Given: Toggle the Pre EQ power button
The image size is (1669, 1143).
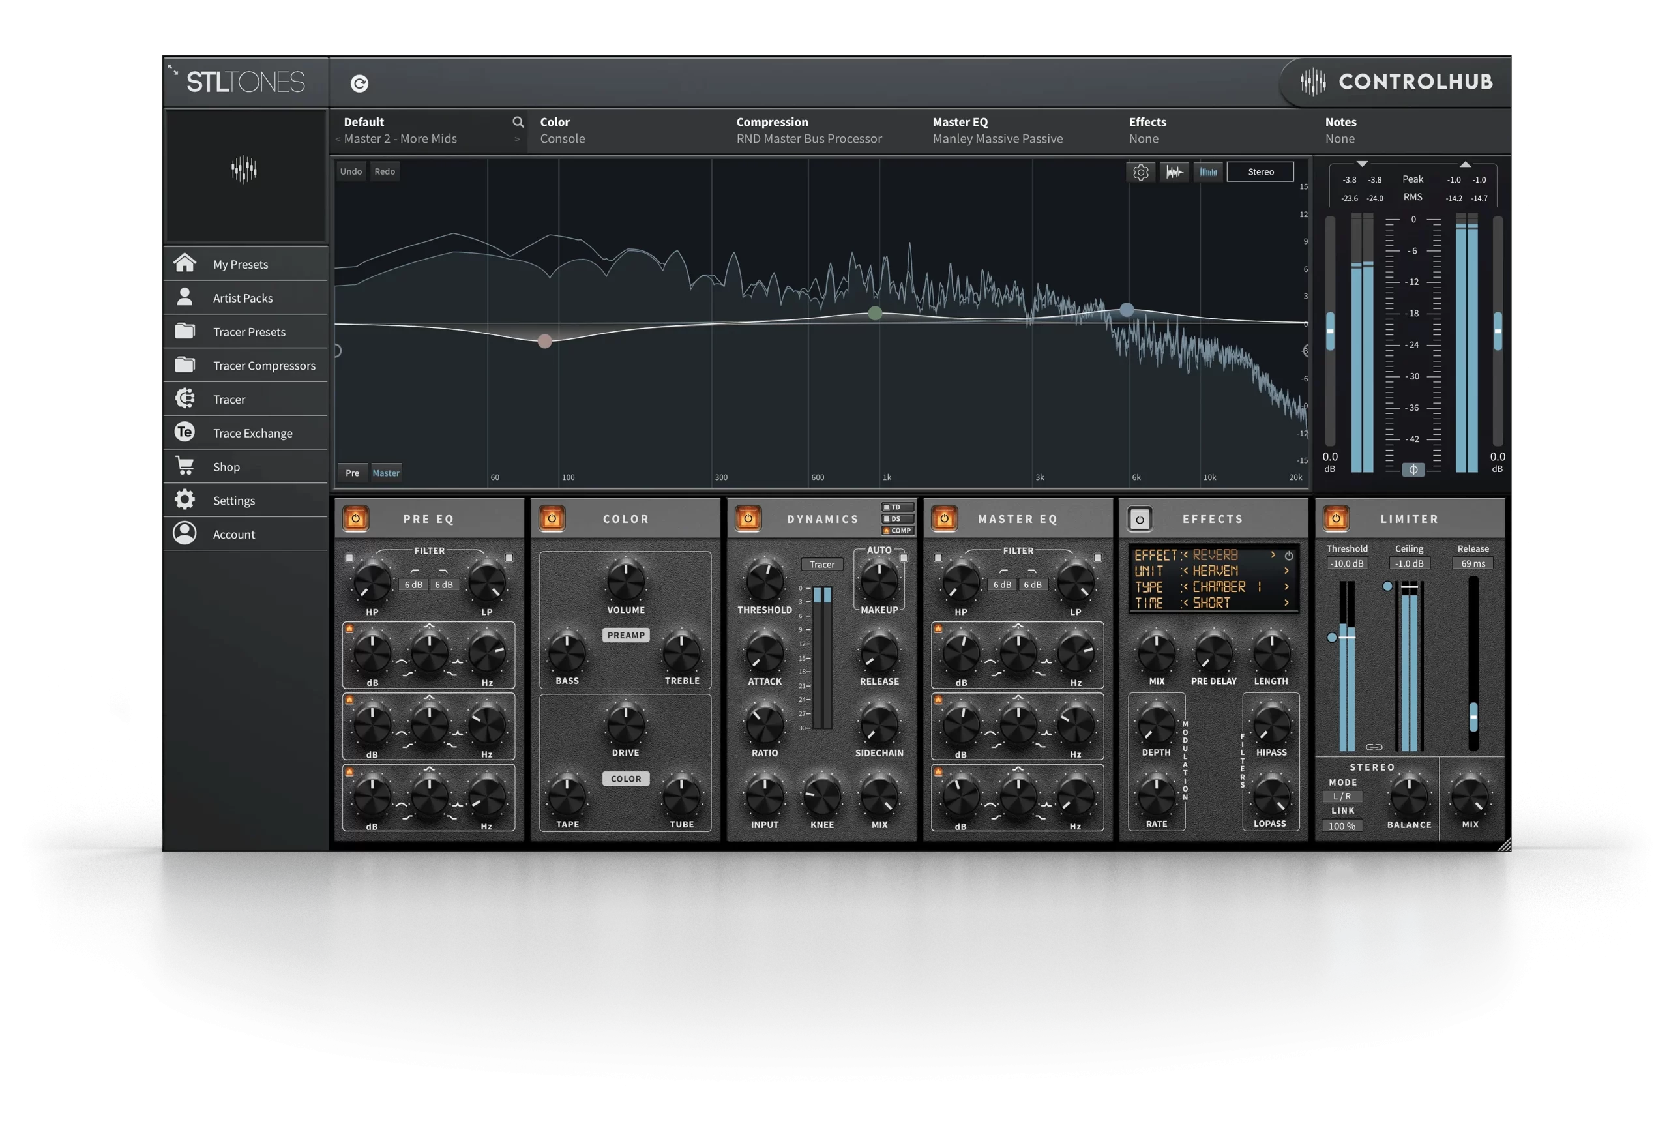Looking at the screenshot, I should 355,518.
